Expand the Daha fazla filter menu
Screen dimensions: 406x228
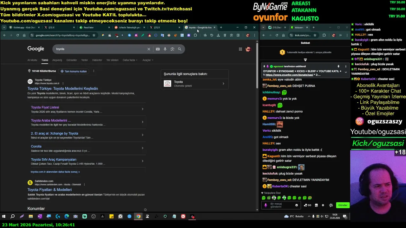tap(130, 60)
